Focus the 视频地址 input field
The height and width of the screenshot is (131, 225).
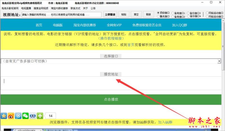61,15
